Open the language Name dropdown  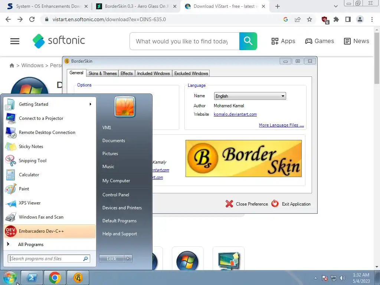pos(250,96)
